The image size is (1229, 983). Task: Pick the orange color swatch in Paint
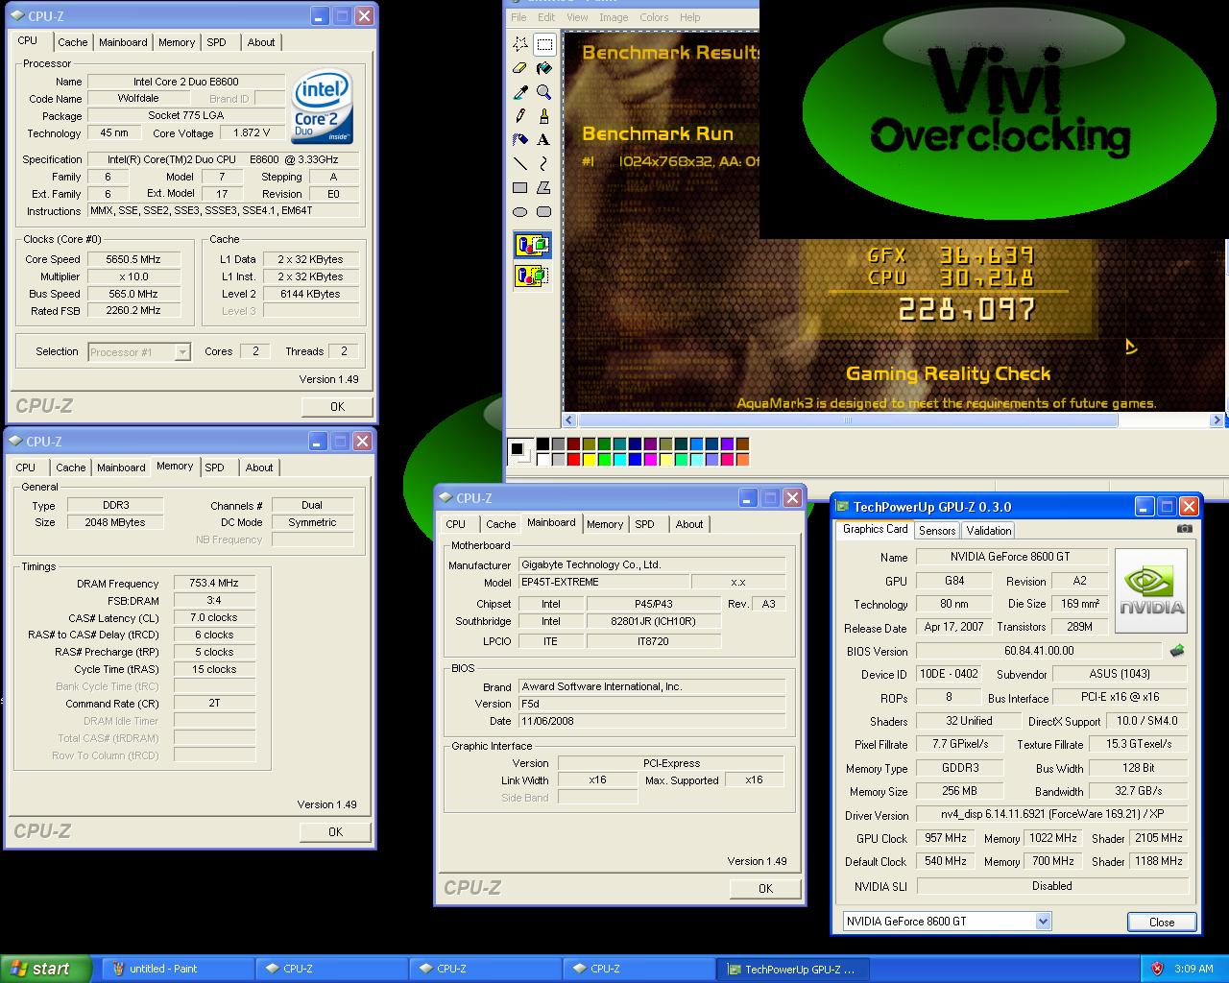pyautogui.click(x=742, y=460)
